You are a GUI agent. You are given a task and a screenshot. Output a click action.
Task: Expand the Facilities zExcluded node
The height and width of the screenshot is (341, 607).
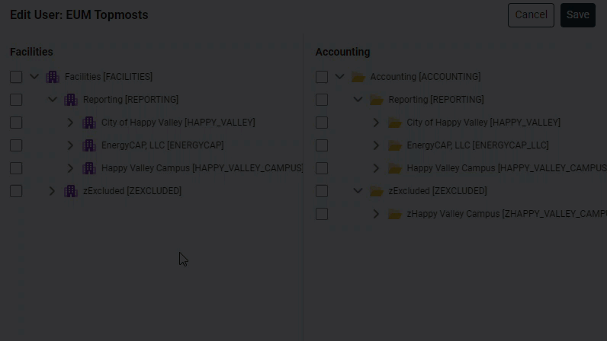pos(52,191)
